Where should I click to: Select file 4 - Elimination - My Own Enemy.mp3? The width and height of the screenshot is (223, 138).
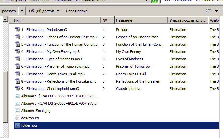click(51, 52)
